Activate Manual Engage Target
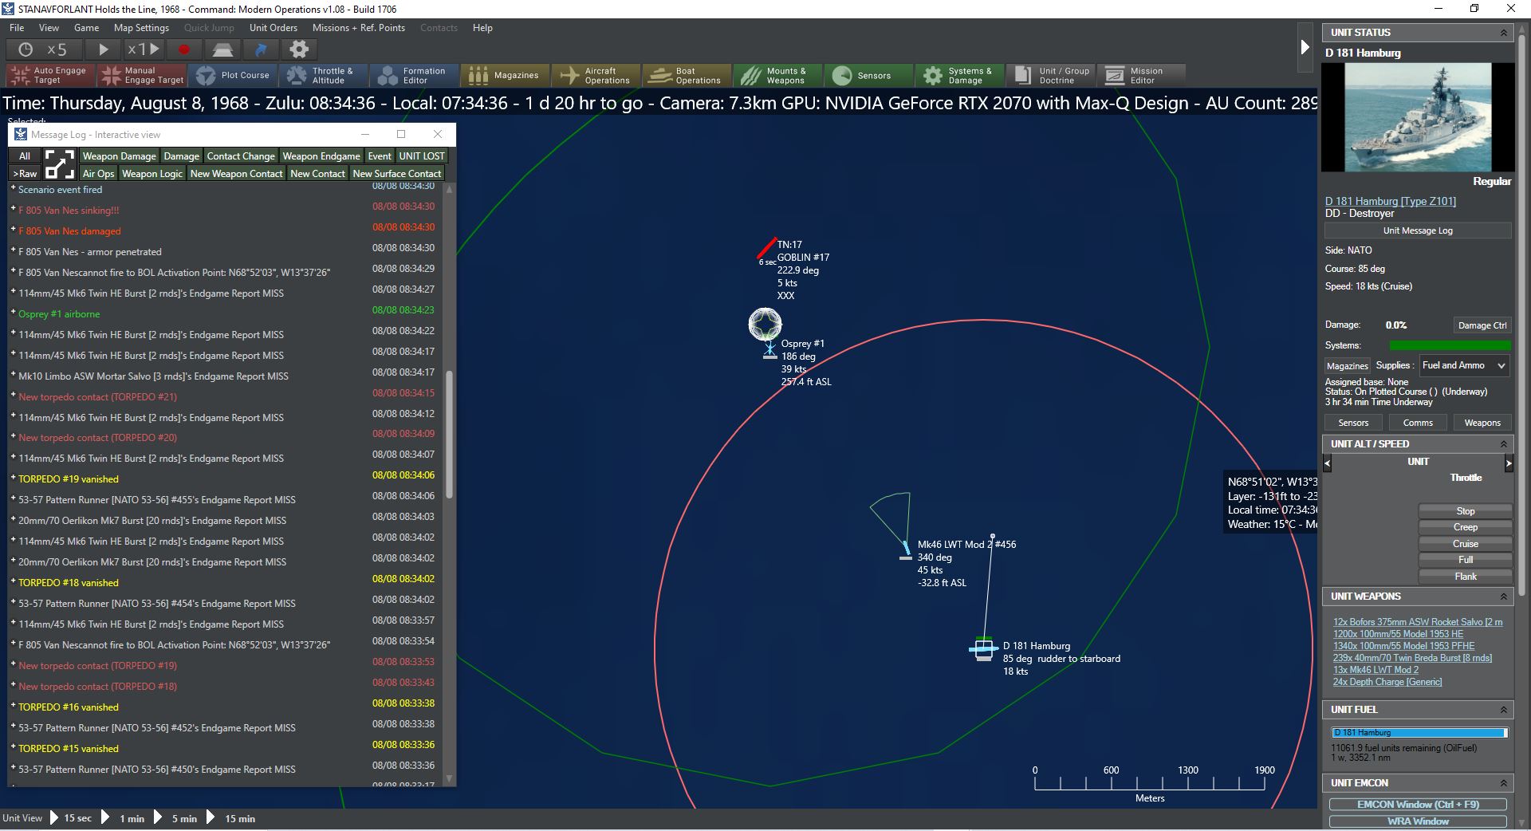The height and width of the screenshot is (831, 1531). 141,75
